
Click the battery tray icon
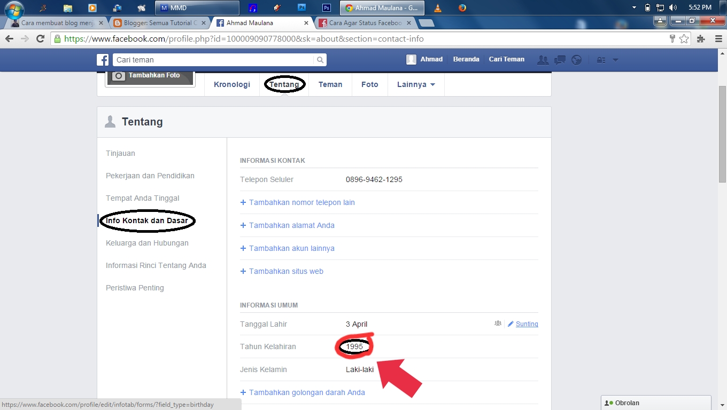pyautogui.click(x=648, y=7)
